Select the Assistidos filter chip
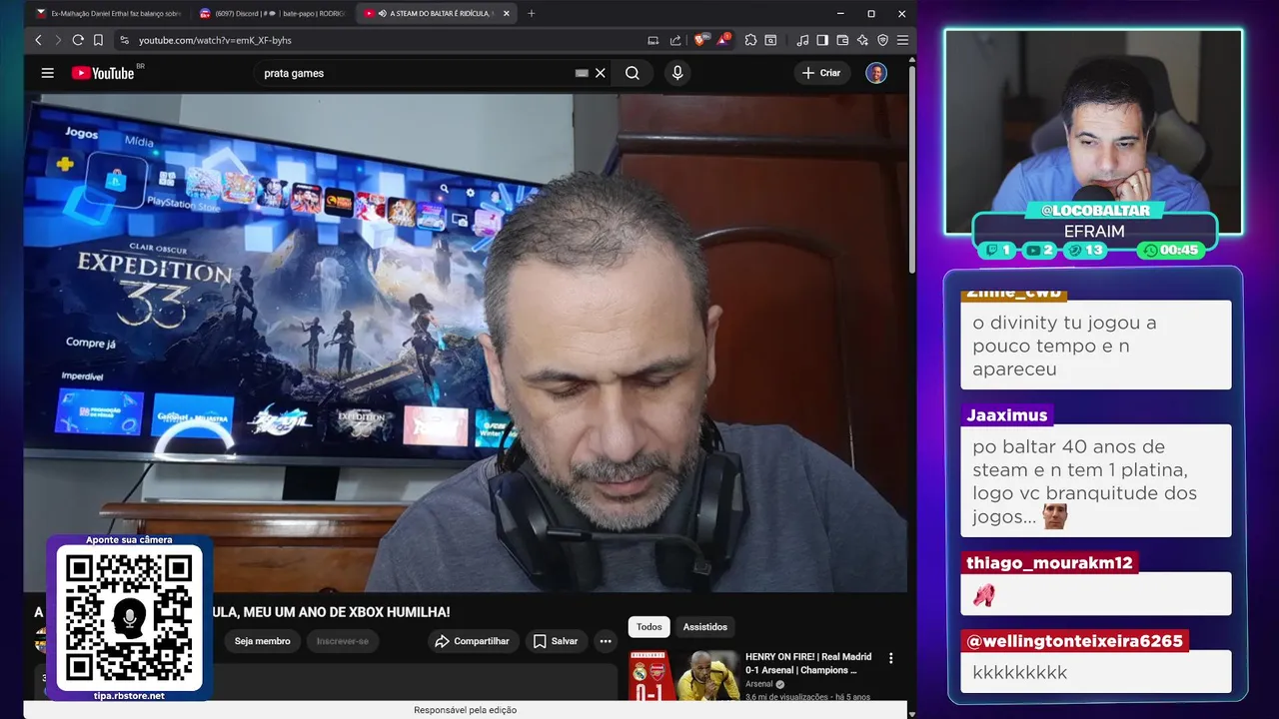 [705, 627]
